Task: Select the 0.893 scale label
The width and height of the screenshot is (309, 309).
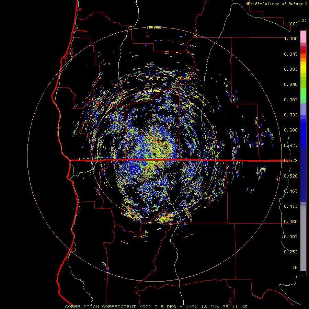Action: coord(291,69)
